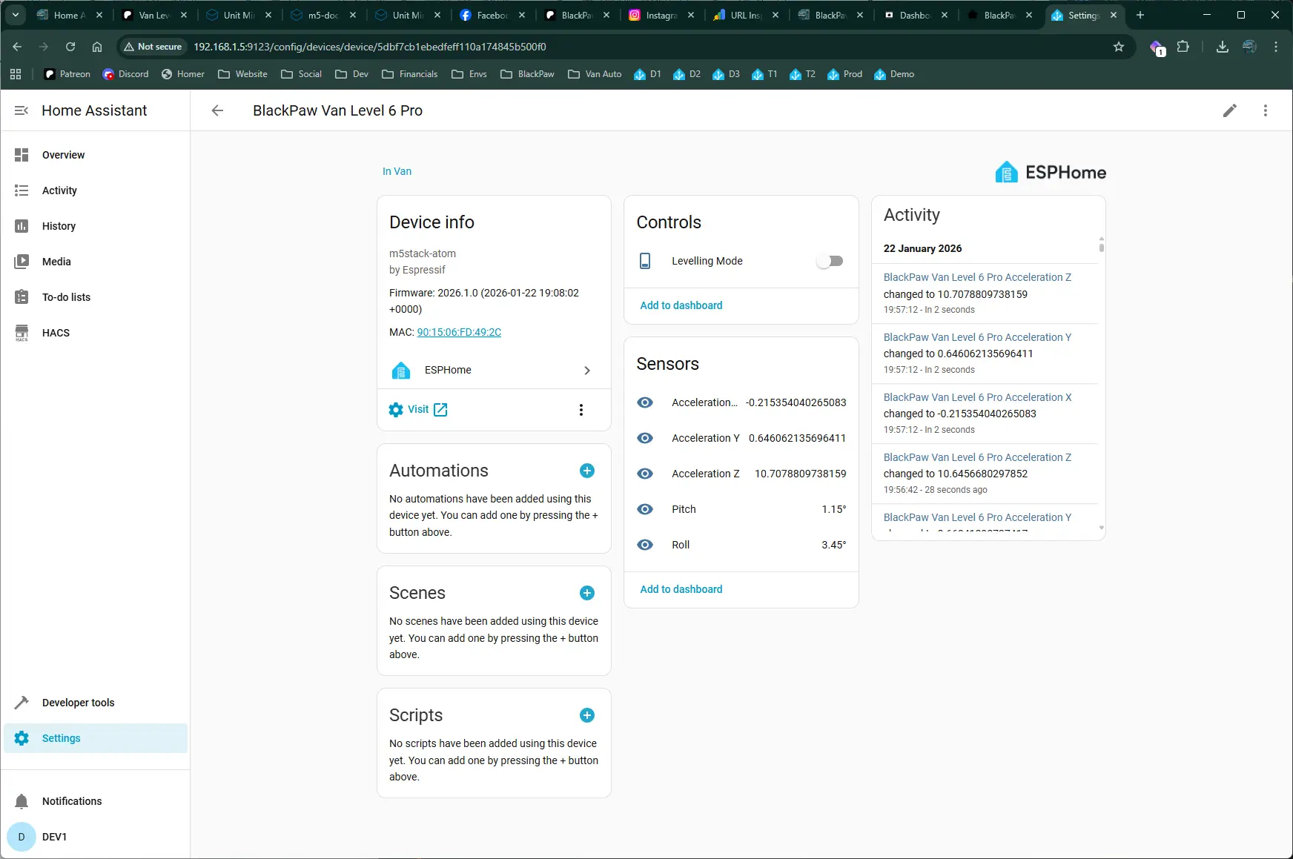Viewport: 1293px width, 859px height.
Task: Open the DEV1 user profile
Action: 96,837
